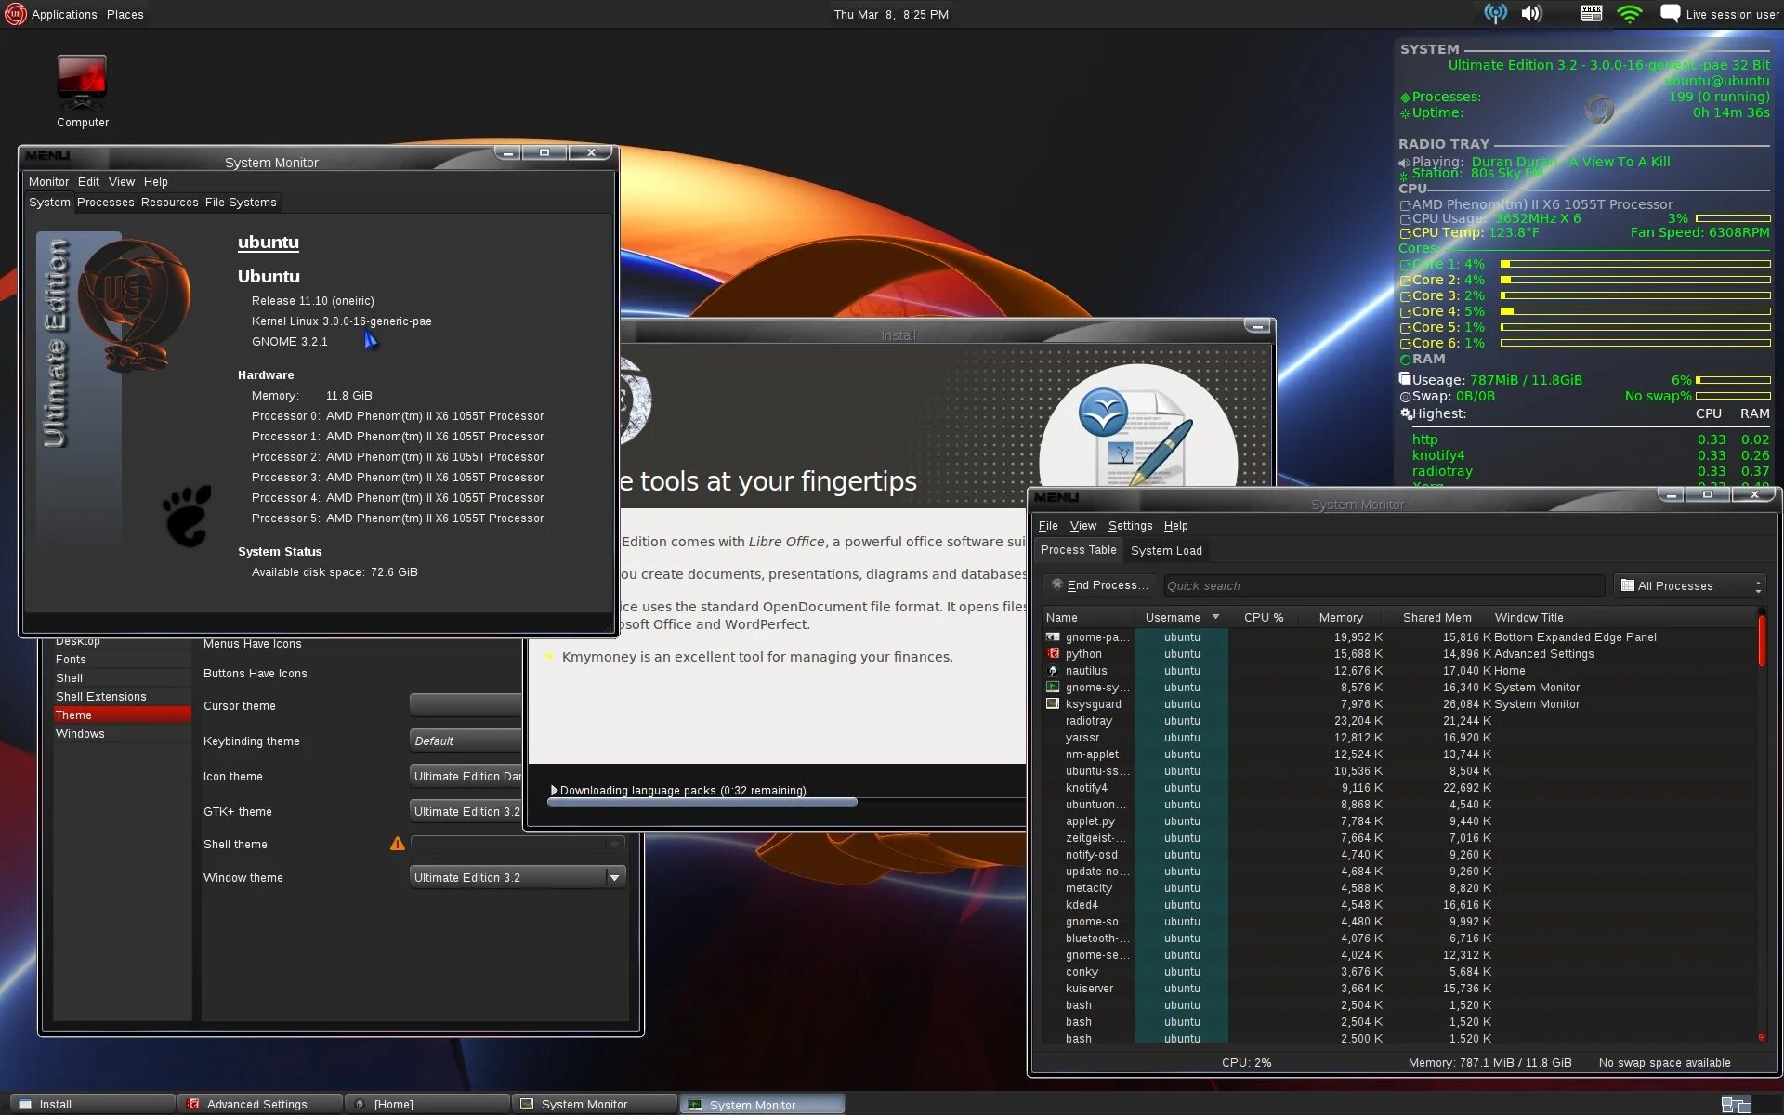The image size is (1784, 1115).
Task: Click the install download progress bar
Action: (x=702, y=803)
